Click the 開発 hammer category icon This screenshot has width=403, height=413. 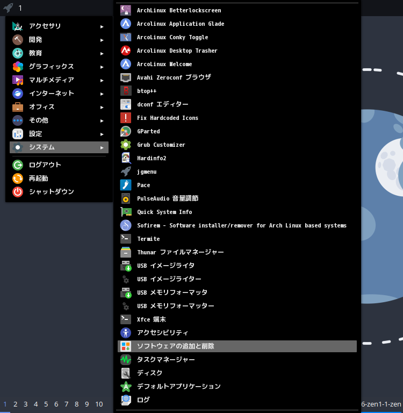18,40
